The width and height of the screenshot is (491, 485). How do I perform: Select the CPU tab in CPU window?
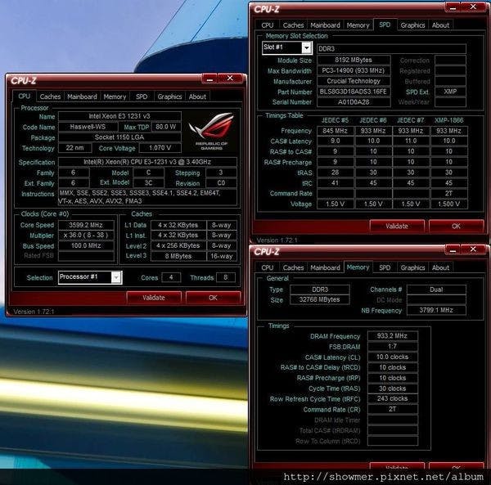(25, 96)
